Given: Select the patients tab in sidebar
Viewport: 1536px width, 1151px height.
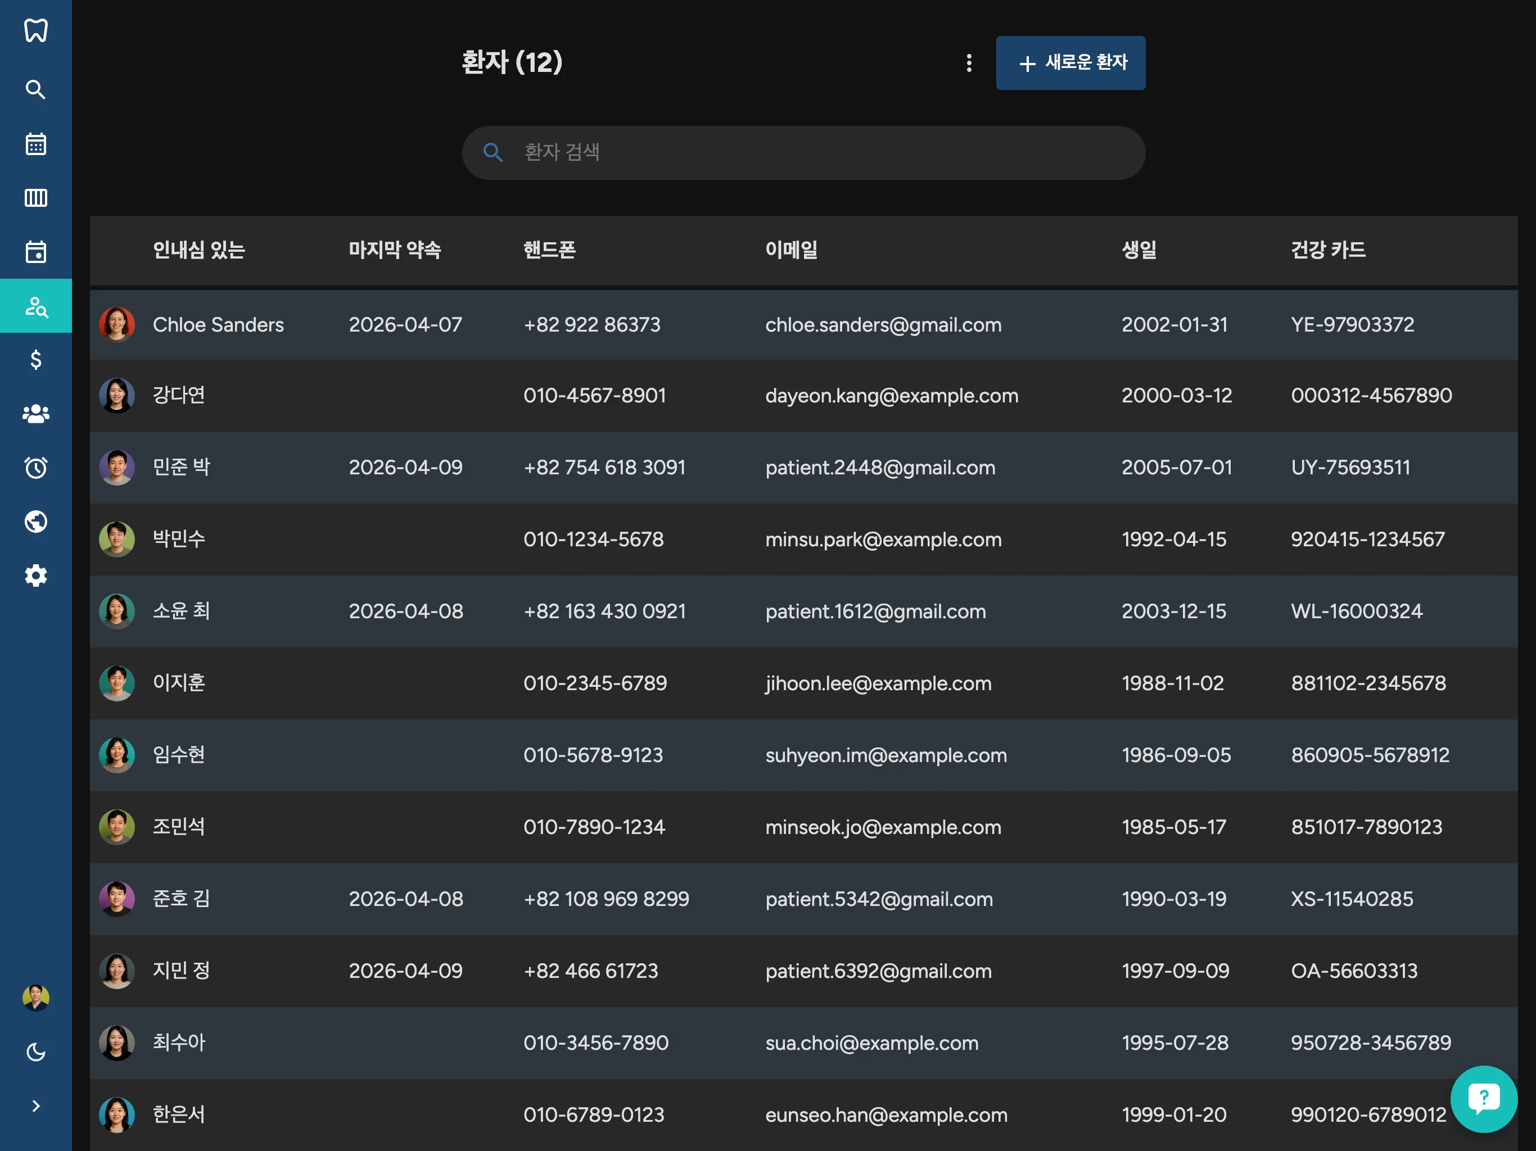Looking at the screenshot, I should 35,305.
